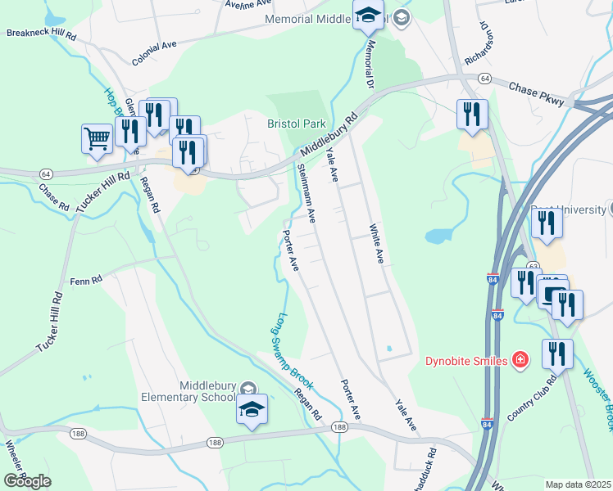Click the red Dynobite Smiles medical pin
The image size is (613, 491).
[520, 358]
